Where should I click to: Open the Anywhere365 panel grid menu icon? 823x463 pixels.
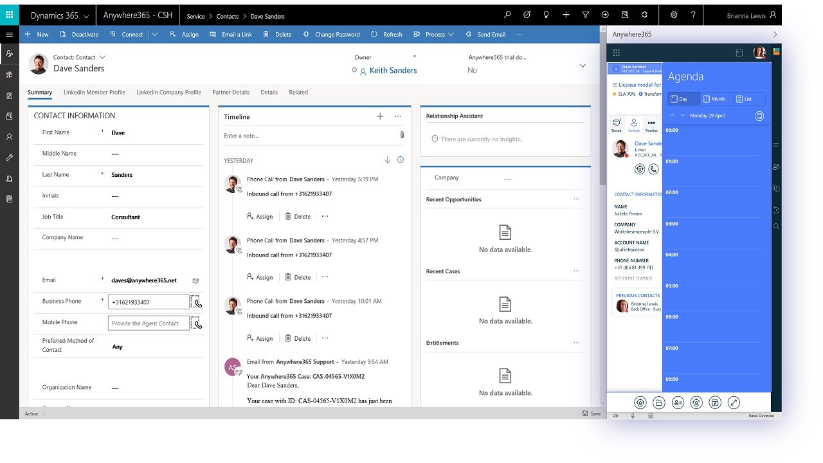tap(616, 53)
